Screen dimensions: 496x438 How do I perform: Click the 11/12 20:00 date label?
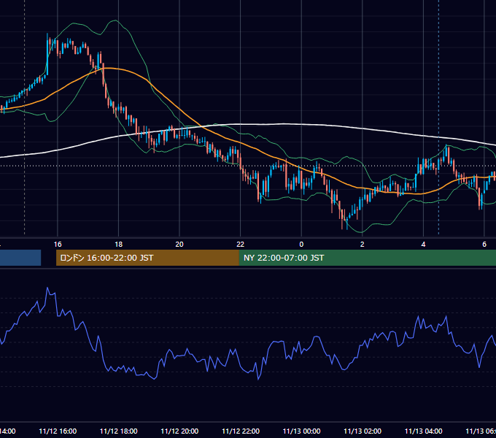coord(179,431)
